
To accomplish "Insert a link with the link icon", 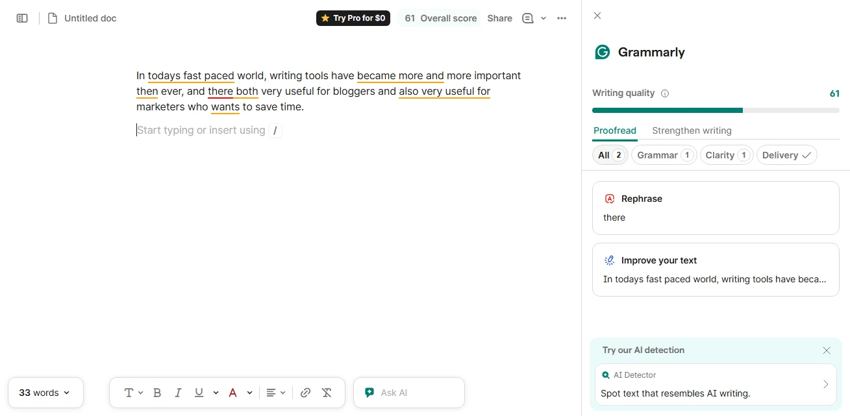I will tap(305, 393).
